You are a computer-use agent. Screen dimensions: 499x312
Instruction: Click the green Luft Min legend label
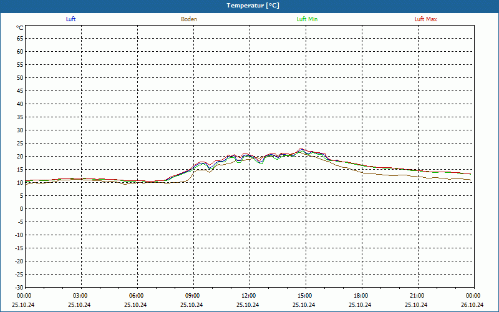pos(307,19)
